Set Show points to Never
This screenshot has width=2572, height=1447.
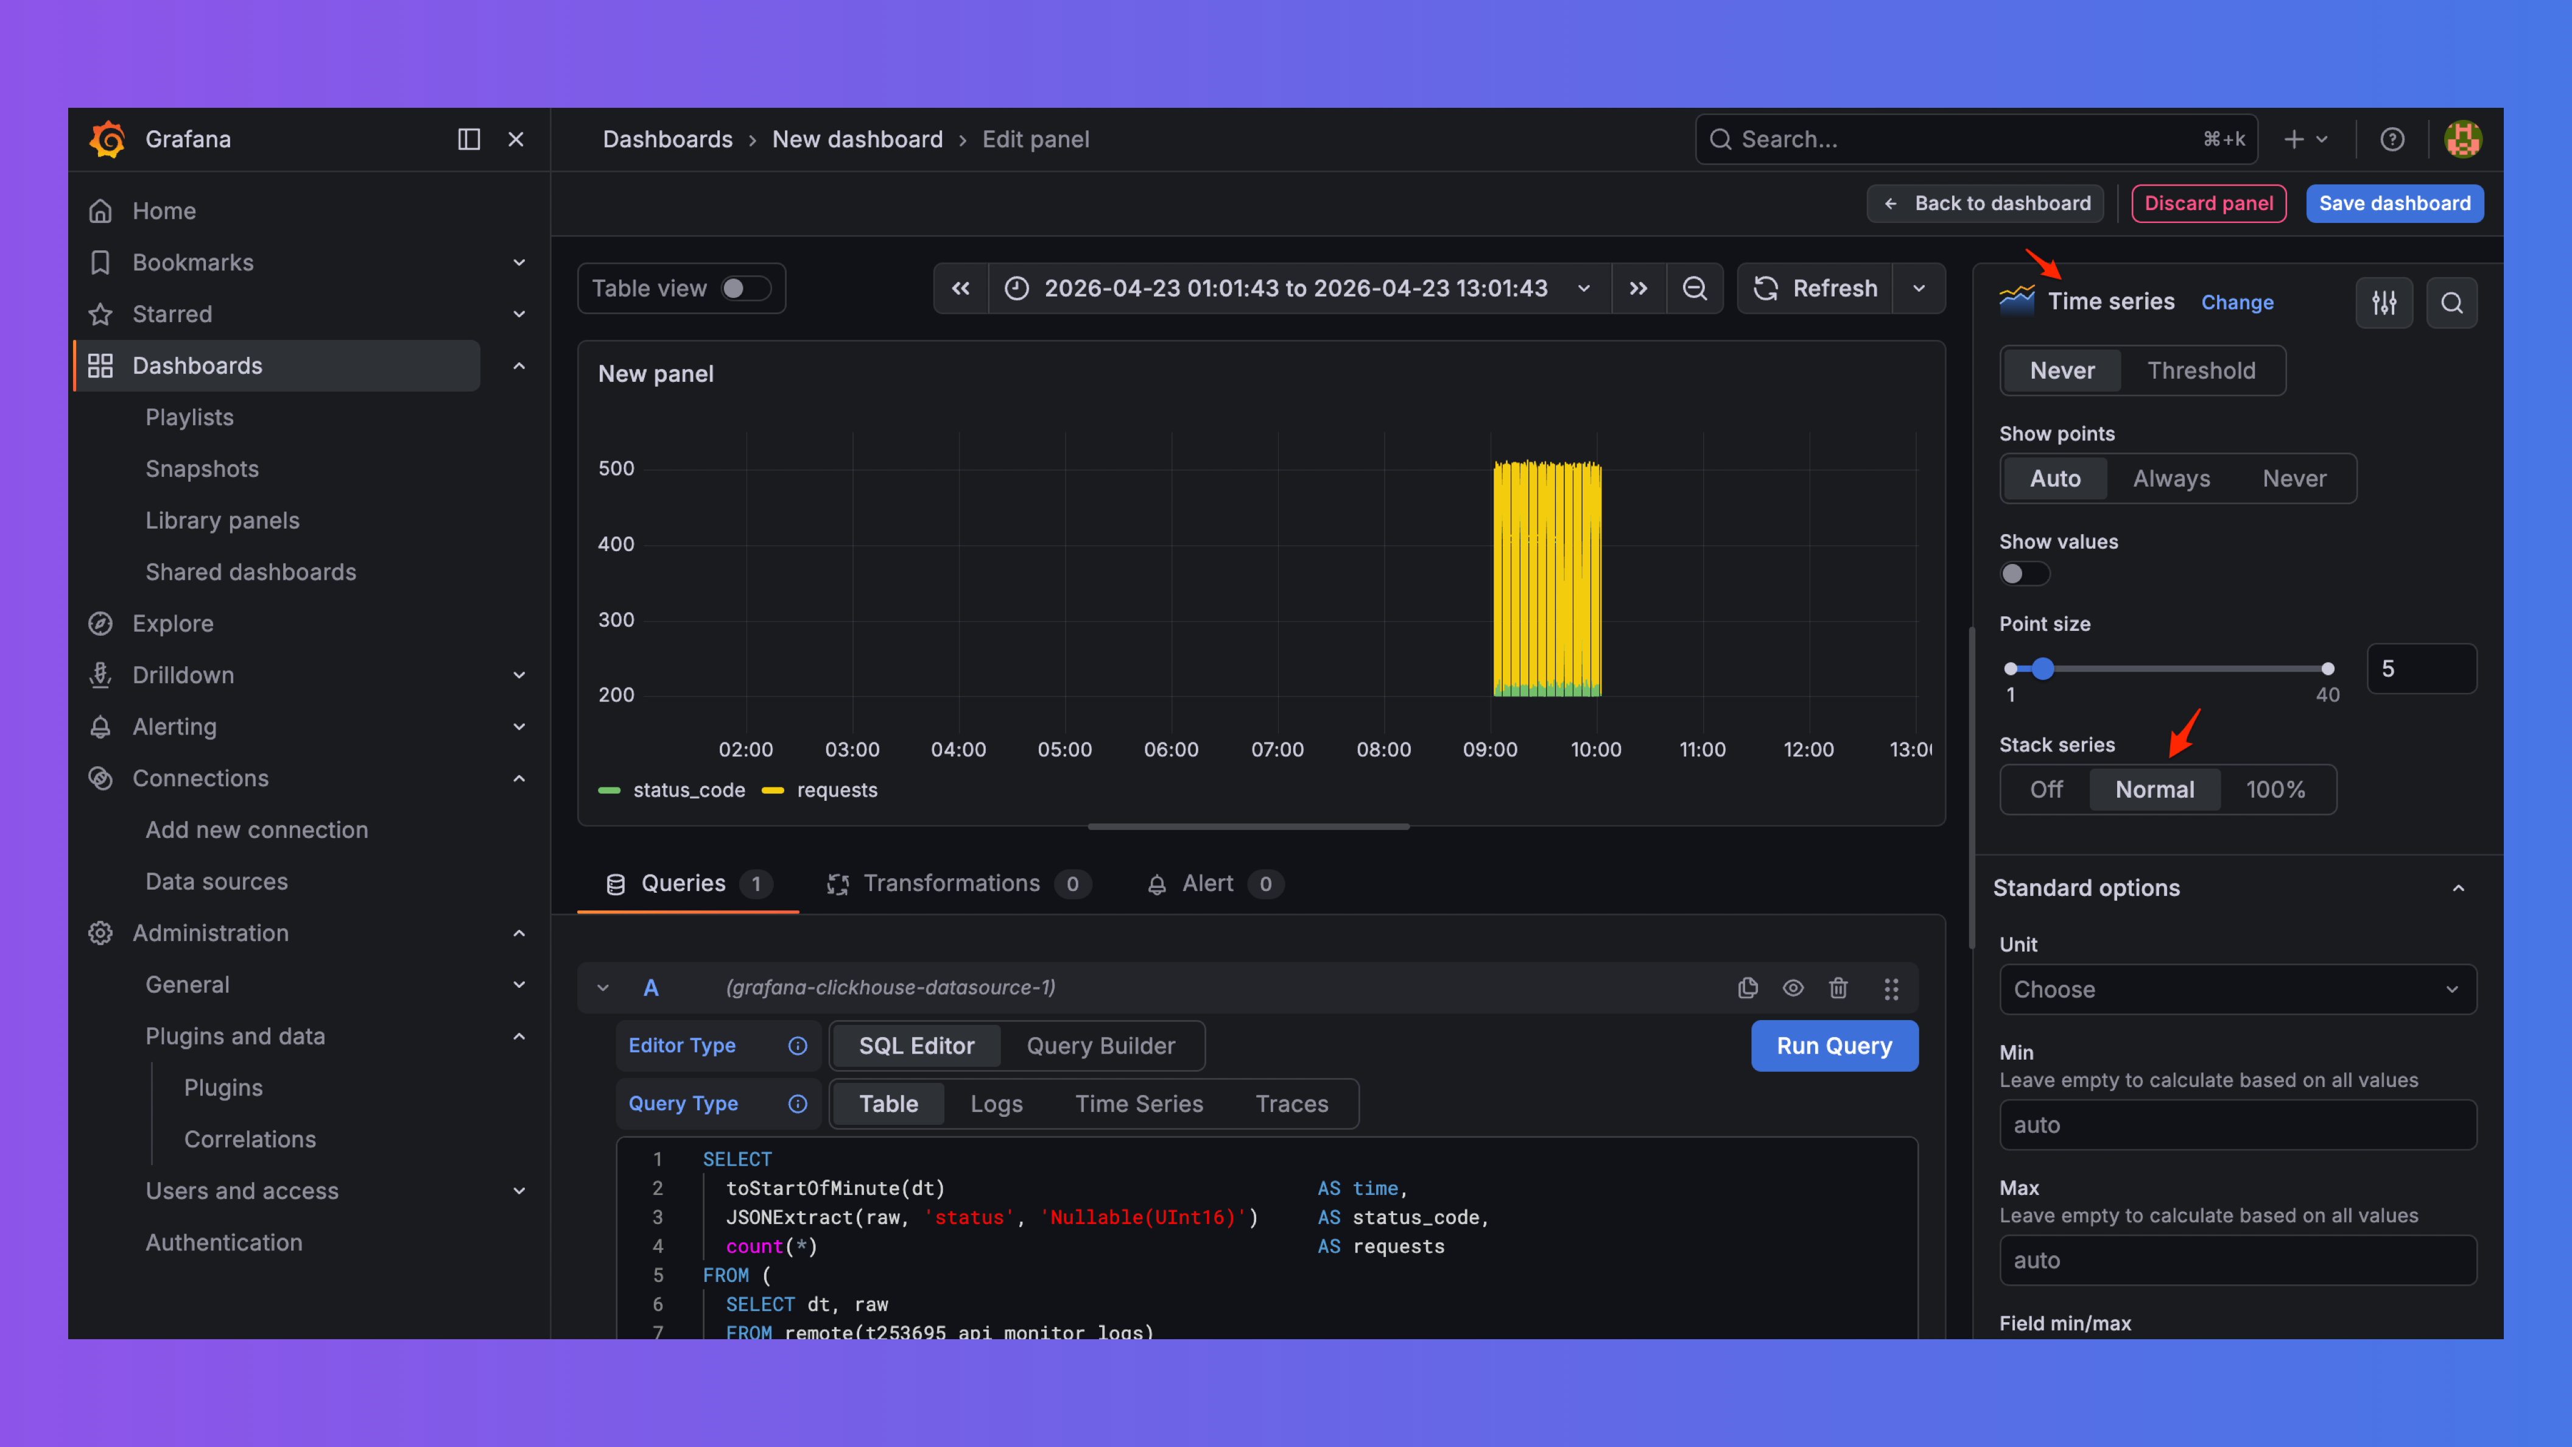tap(2294, 478)
